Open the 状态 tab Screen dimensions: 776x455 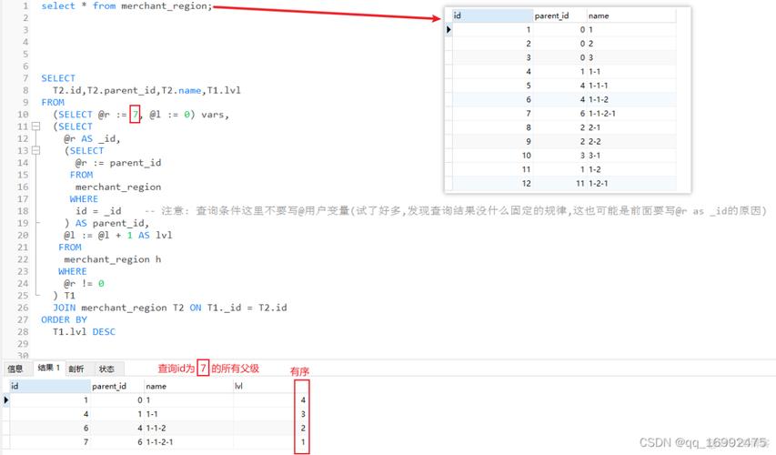(x=106, y=369)
